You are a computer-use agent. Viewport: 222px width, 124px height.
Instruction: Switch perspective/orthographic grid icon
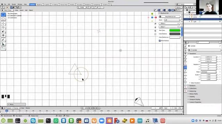155,34
